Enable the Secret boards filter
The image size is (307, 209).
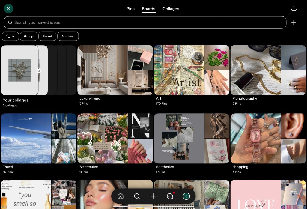coord(47,36)
